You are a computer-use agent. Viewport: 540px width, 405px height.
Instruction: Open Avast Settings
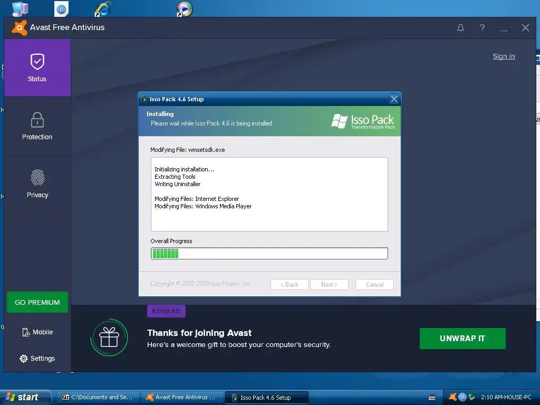pos(37,359)
